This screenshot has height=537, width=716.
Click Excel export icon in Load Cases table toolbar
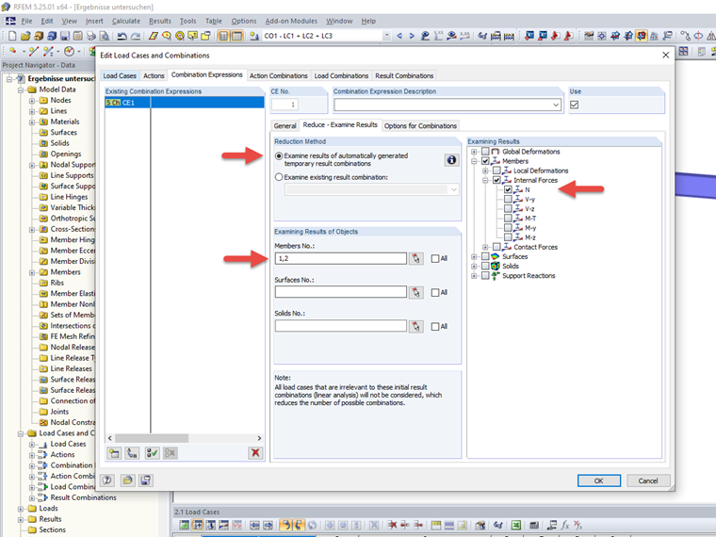point(515,525)
